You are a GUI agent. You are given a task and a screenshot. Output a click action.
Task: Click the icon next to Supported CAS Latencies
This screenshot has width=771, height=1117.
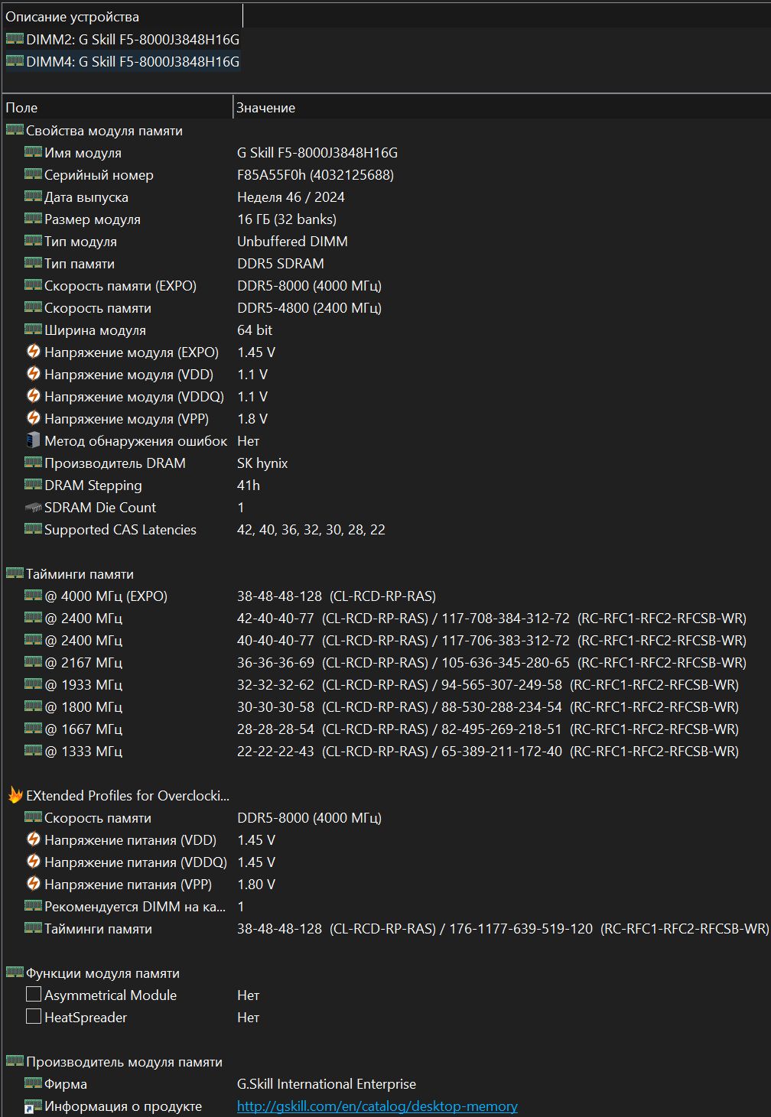tap(33, 529)
